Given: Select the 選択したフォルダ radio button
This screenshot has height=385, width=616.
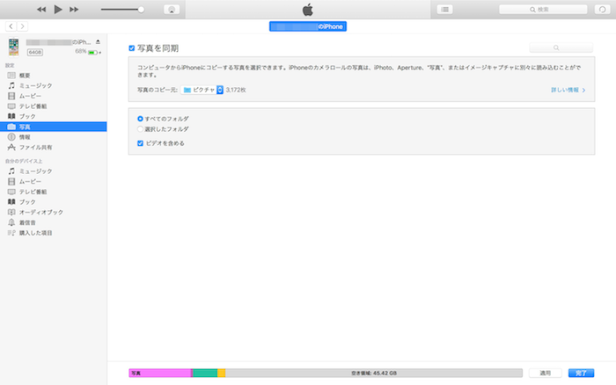Looking at the screenshot, I should 140,128.
